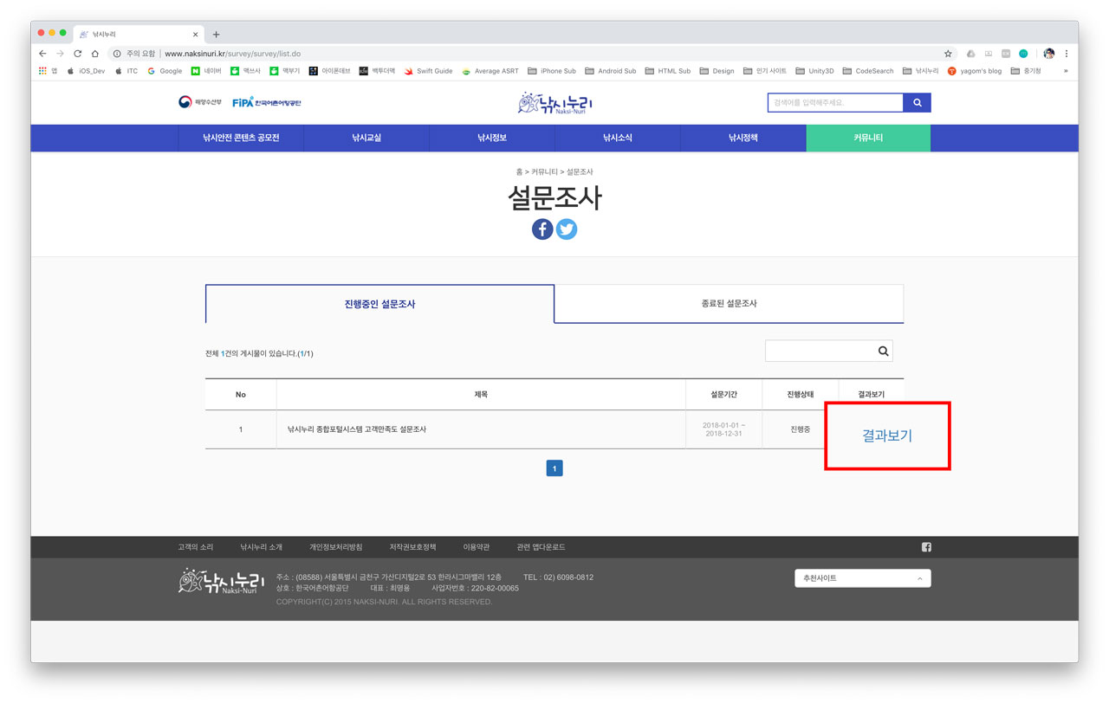Share page via Twitter bird icon
Image resolution: width=1109 pixels, height=703 pixels.
567,229
